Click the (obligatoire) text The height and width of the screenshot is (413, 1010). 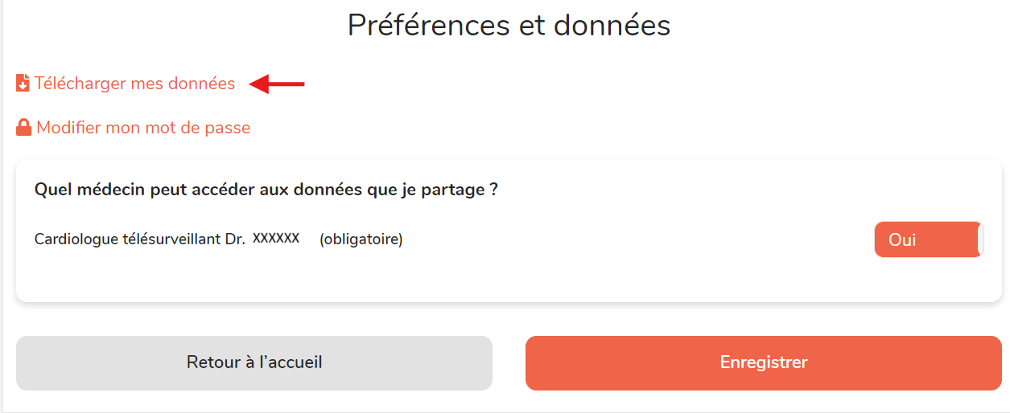[x=361, y=239]
